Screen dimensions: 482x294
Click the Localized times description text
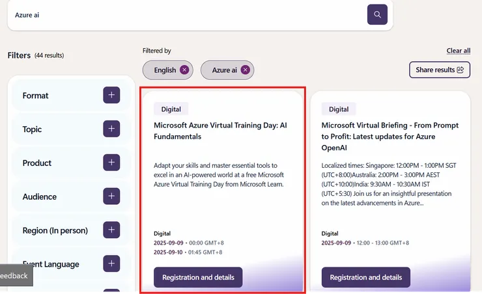click(x=389, y=184)
